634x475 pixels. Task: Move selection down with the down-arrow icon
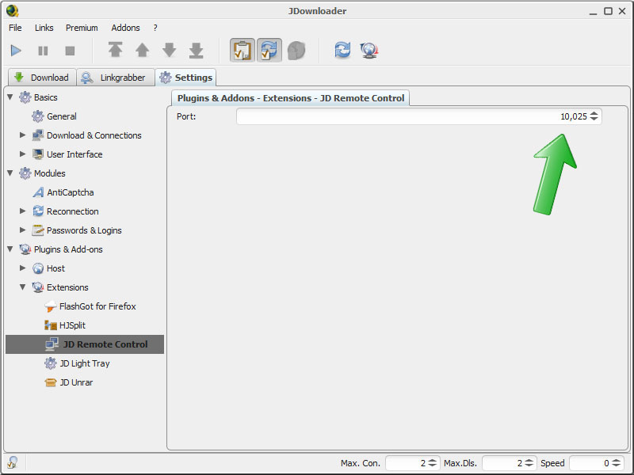point(169,50)
